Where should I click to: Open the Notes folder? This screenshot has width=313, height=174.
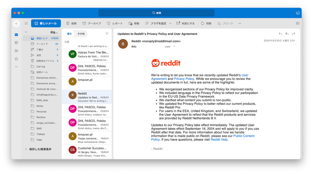42,106
